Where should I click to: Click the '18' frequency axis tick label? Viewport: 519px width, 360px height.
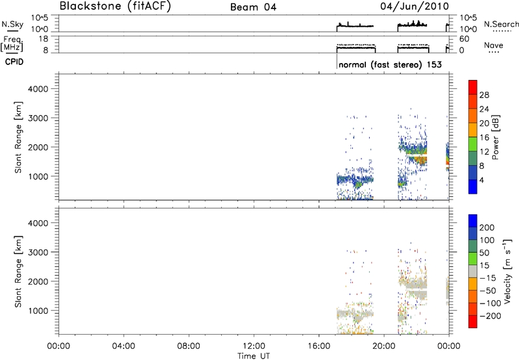click(x=43, y=39)
